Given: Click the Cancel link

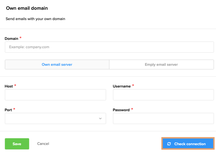Looking at the screenshot, I should pos(43,144).
